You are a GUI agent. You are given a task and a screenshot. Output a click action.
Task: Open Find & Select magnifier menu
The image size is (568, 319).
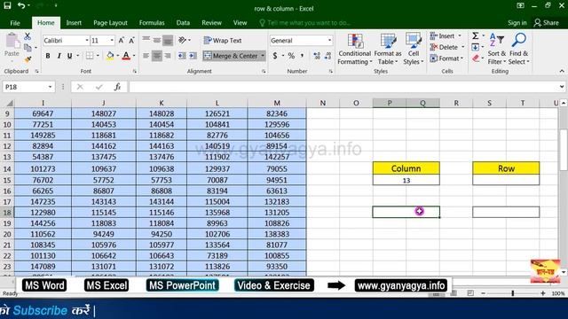pos(518,50)
